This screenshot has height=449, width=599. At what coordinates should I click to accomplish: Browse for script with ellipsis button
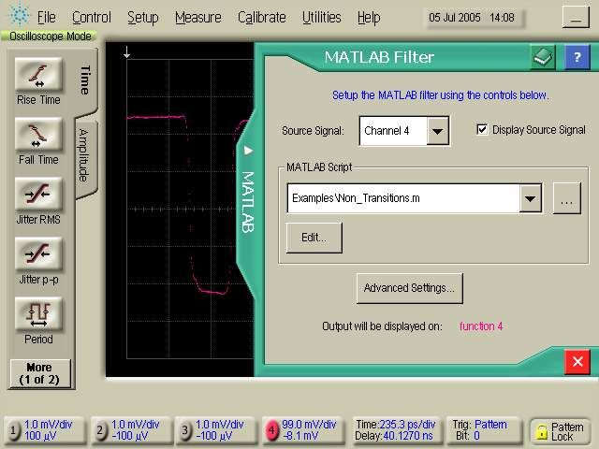tap(566, 198)
